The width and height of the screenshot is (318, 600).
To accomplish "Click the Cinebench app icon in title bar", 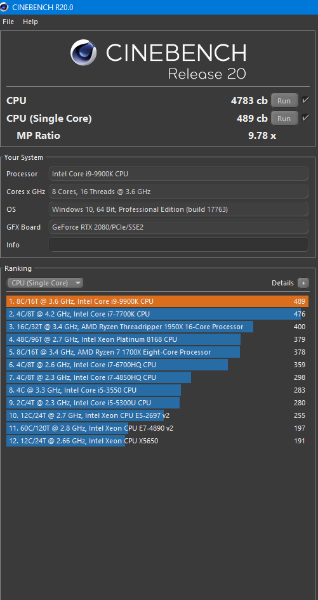I will point(4,7).
